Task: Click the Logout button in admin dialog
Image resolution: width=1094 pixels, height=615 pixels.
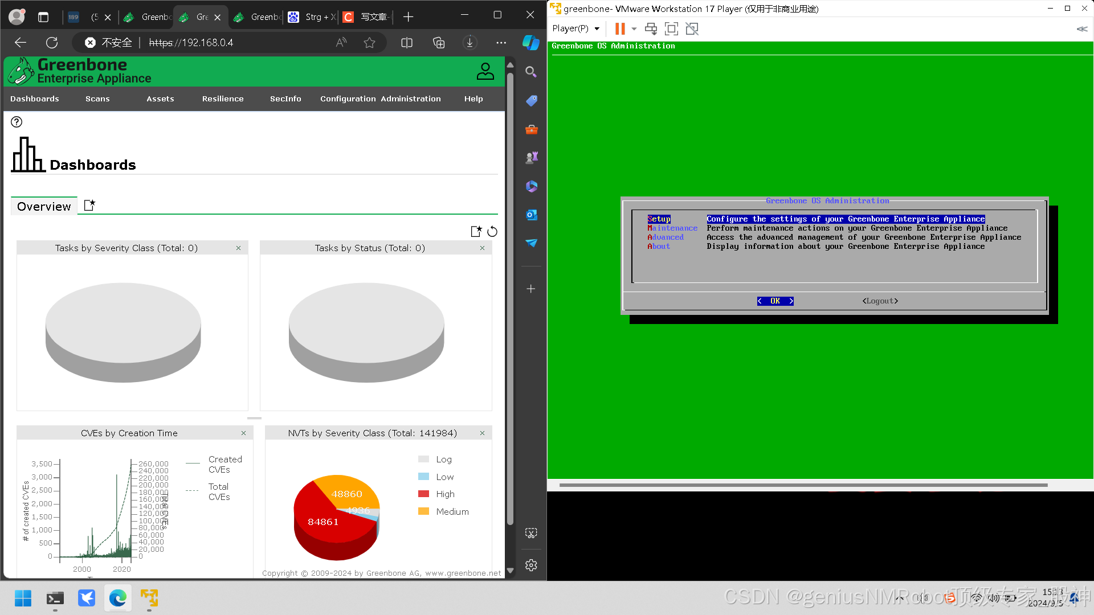Action: (880, 301)
